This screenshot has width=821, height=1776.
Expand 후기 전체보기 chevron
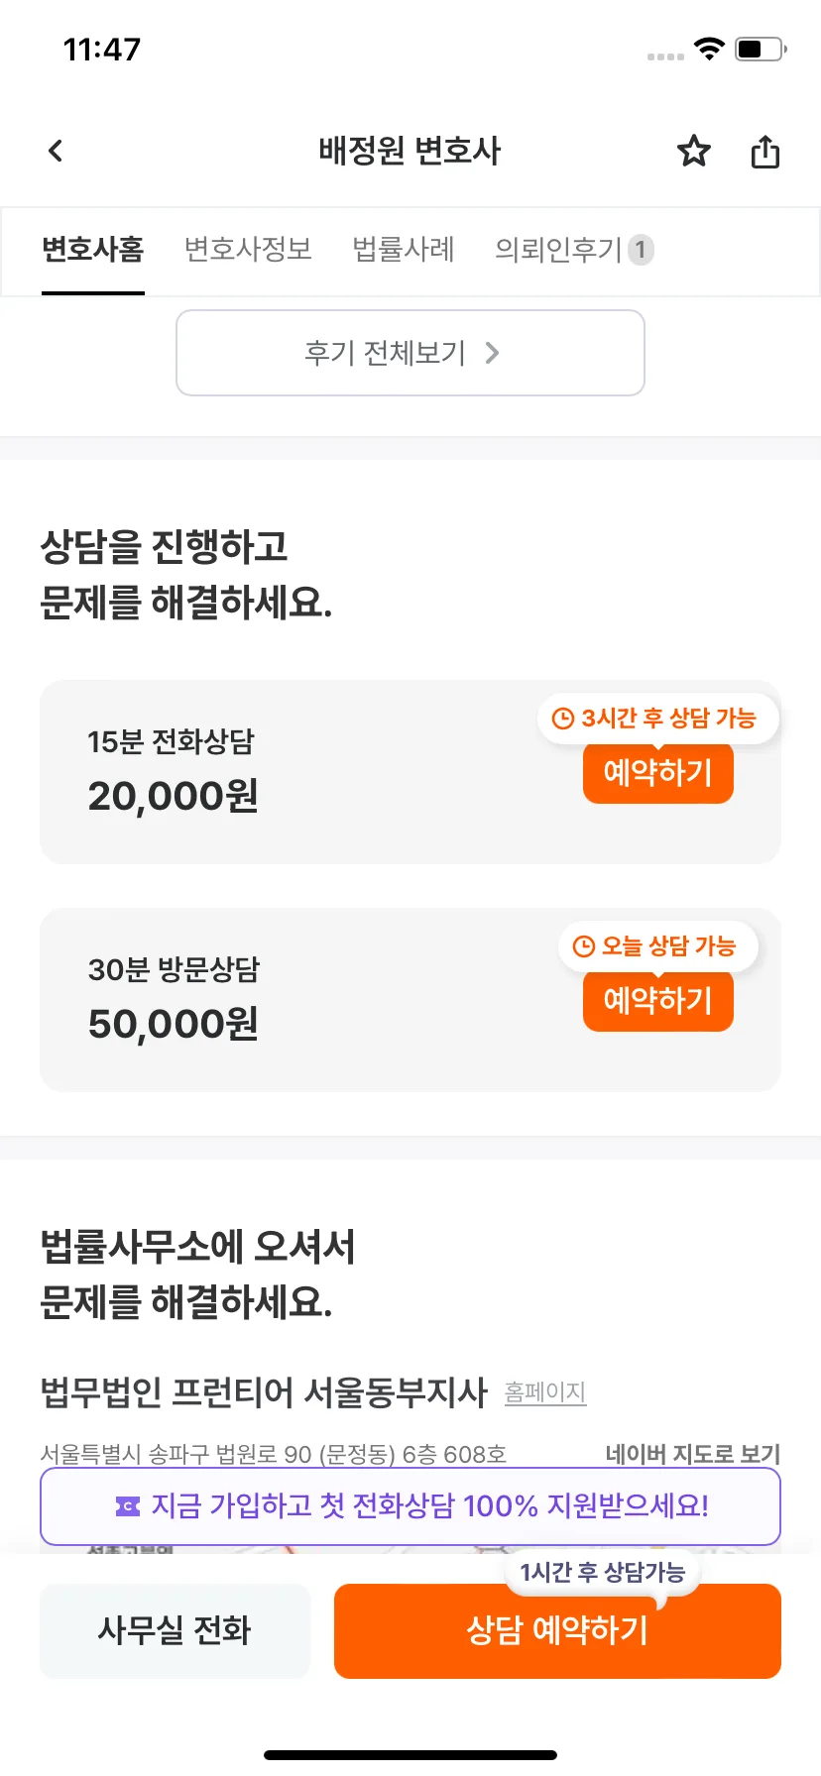(492, 353)
